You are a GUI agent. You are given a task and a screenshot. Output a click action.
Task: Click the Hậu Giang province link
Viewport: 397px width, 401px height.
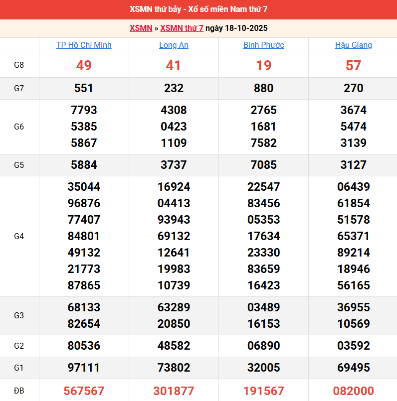tap(353, 45)
